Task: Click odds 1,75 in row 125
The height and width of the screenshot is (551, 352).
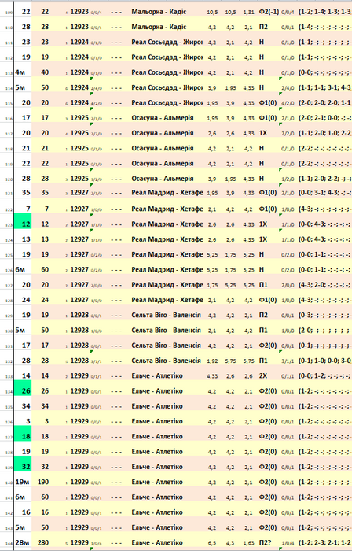Action: [230, 255]
